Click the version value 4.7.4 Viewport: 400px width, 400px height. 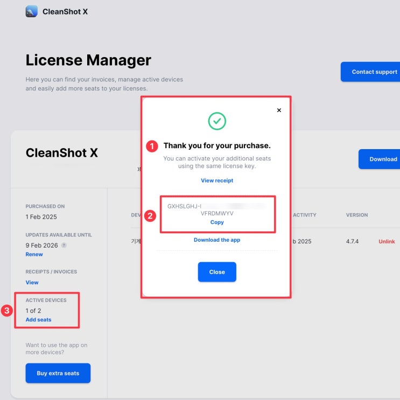pyautogui.click(x=352, y=241)
